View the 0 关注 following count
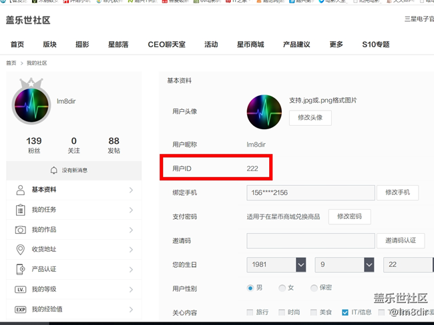 click(74, 145)
